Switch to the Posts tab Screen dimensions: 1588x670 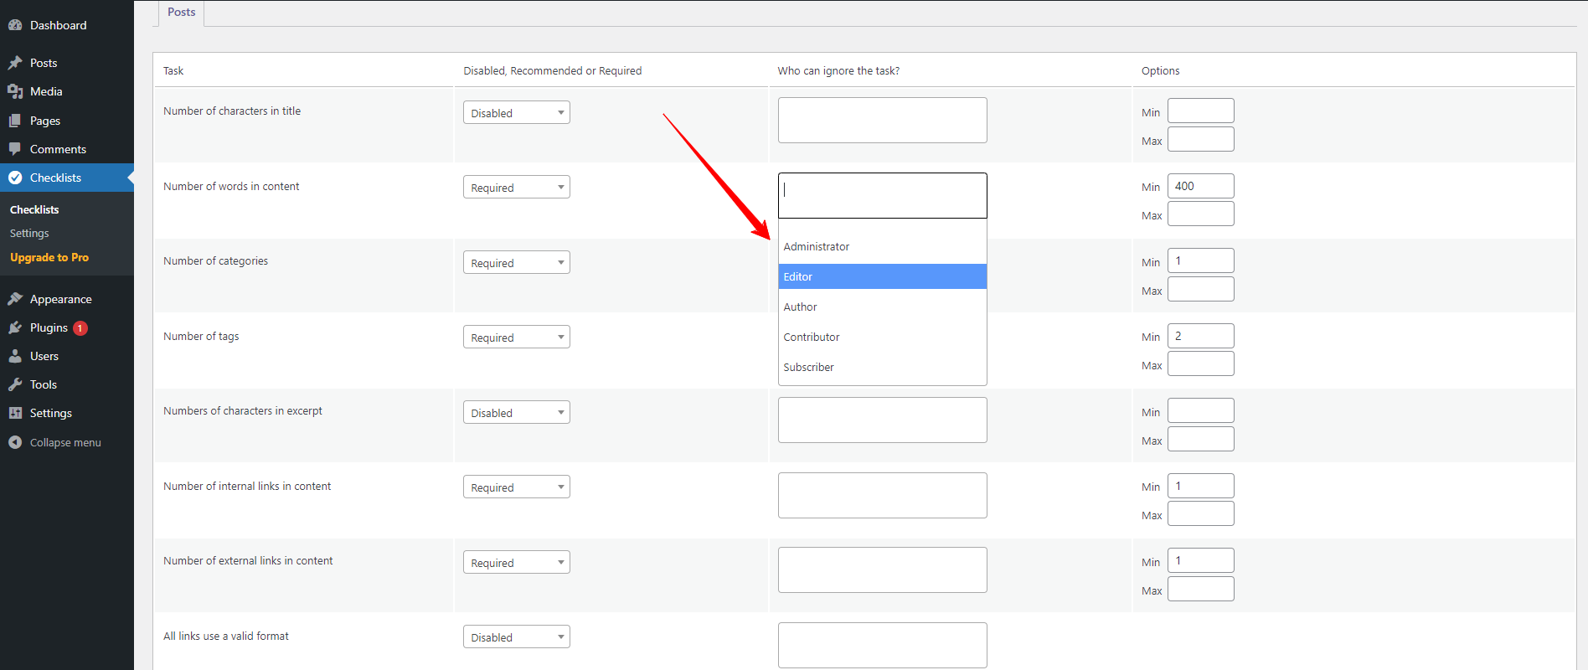[x=181, y=13]
